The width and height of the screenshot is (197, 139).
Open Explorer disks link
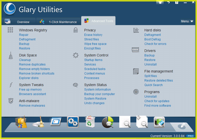tap(29, 78)
